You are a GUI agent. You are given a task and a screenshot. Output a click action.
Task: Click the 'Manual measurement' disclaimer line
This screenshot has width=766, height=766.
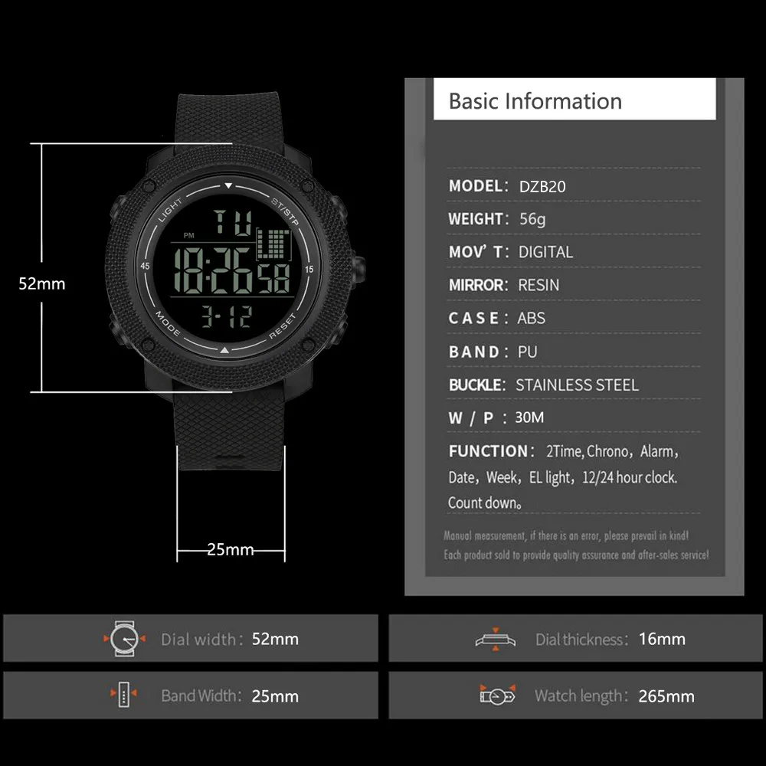pos(566,536)
